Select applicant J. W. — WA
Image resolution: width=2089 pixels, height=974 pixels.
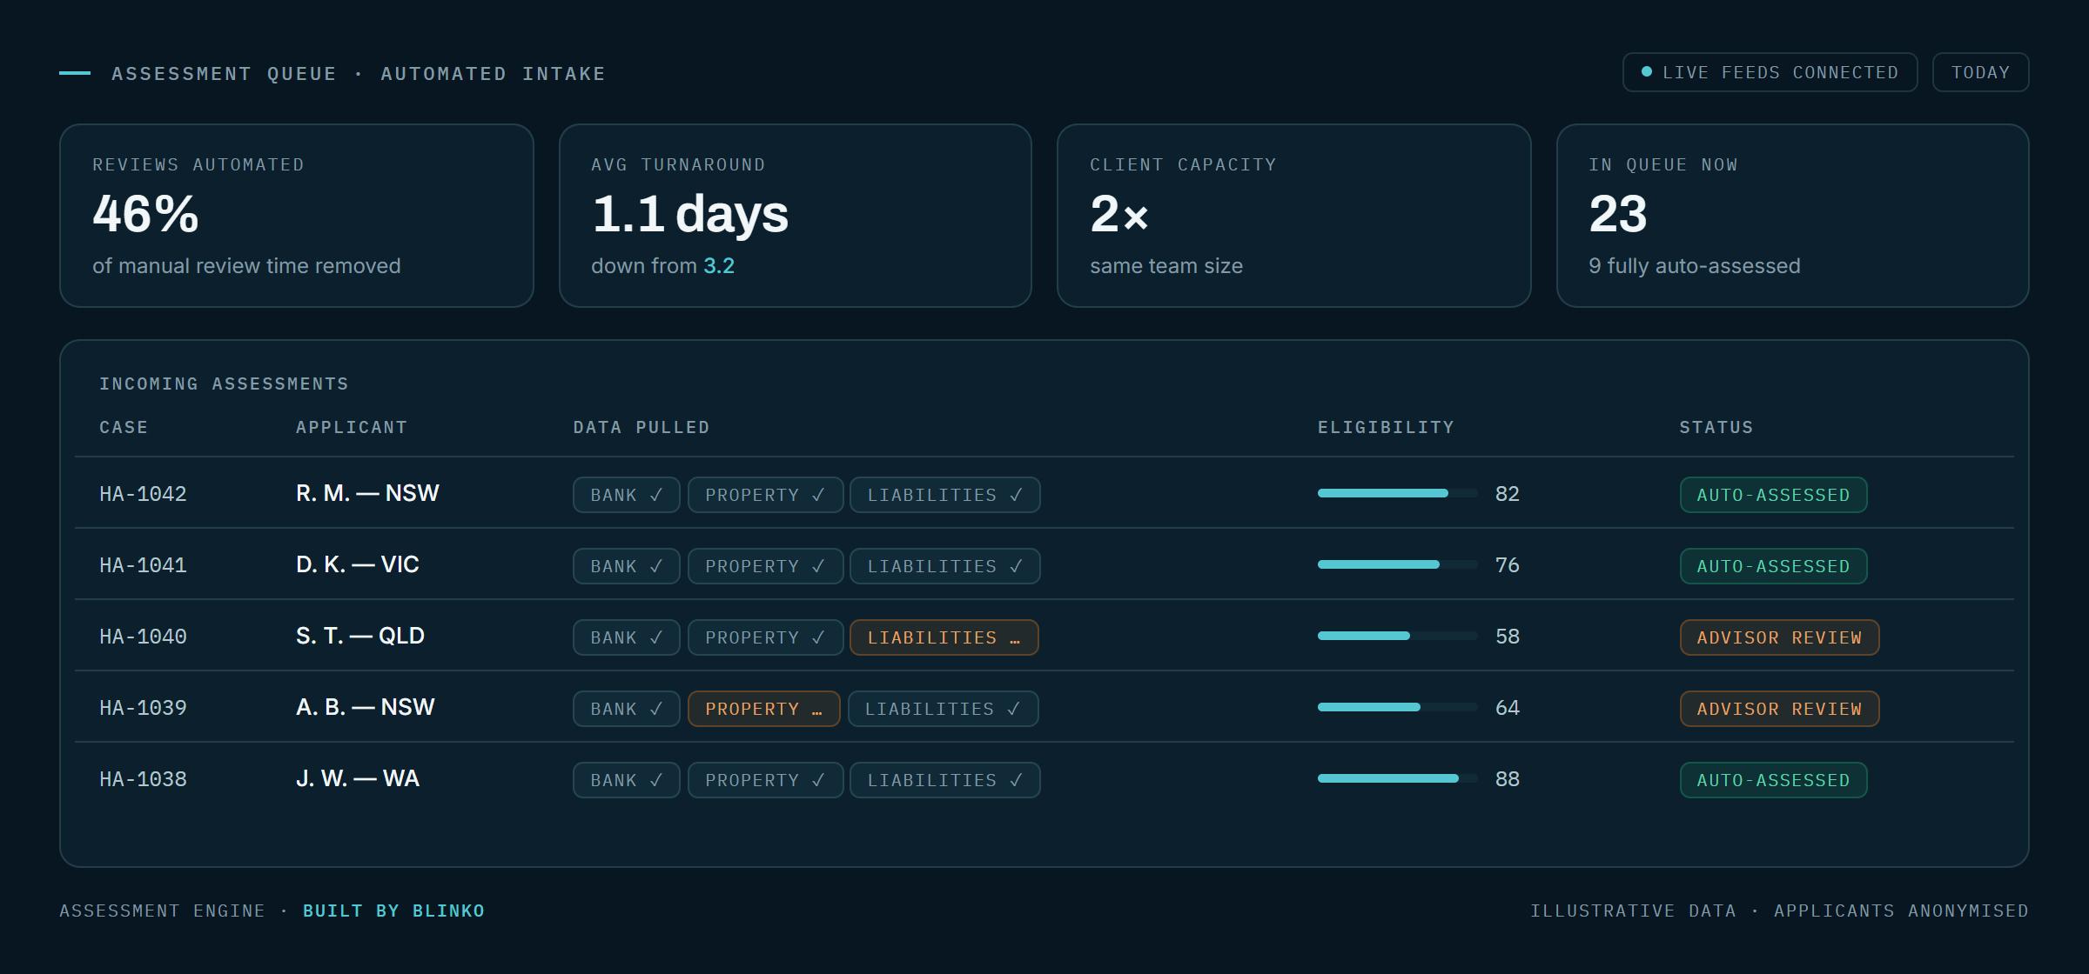[x=358, y=778]
